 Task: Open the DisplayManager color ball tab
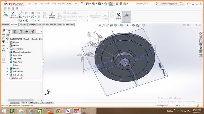[x=33, y=31]
